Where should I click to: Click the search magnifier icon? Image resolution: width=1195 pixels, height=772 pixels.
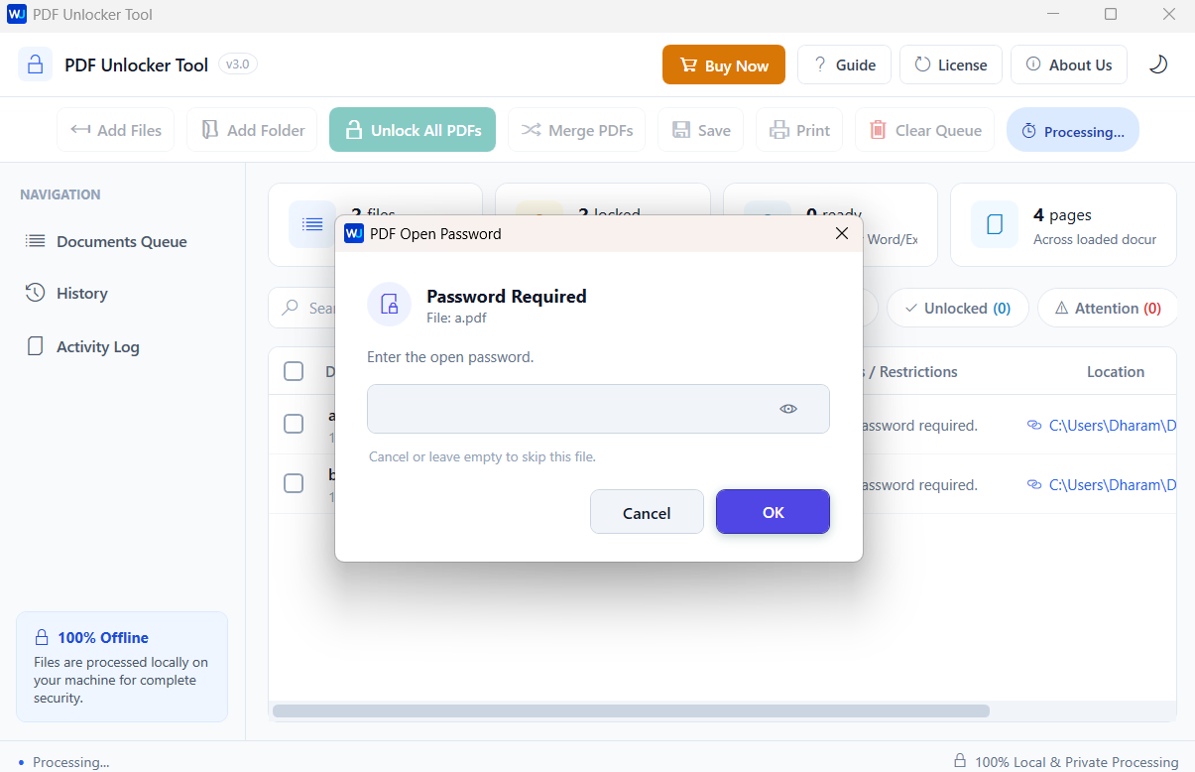pos(291,308)
